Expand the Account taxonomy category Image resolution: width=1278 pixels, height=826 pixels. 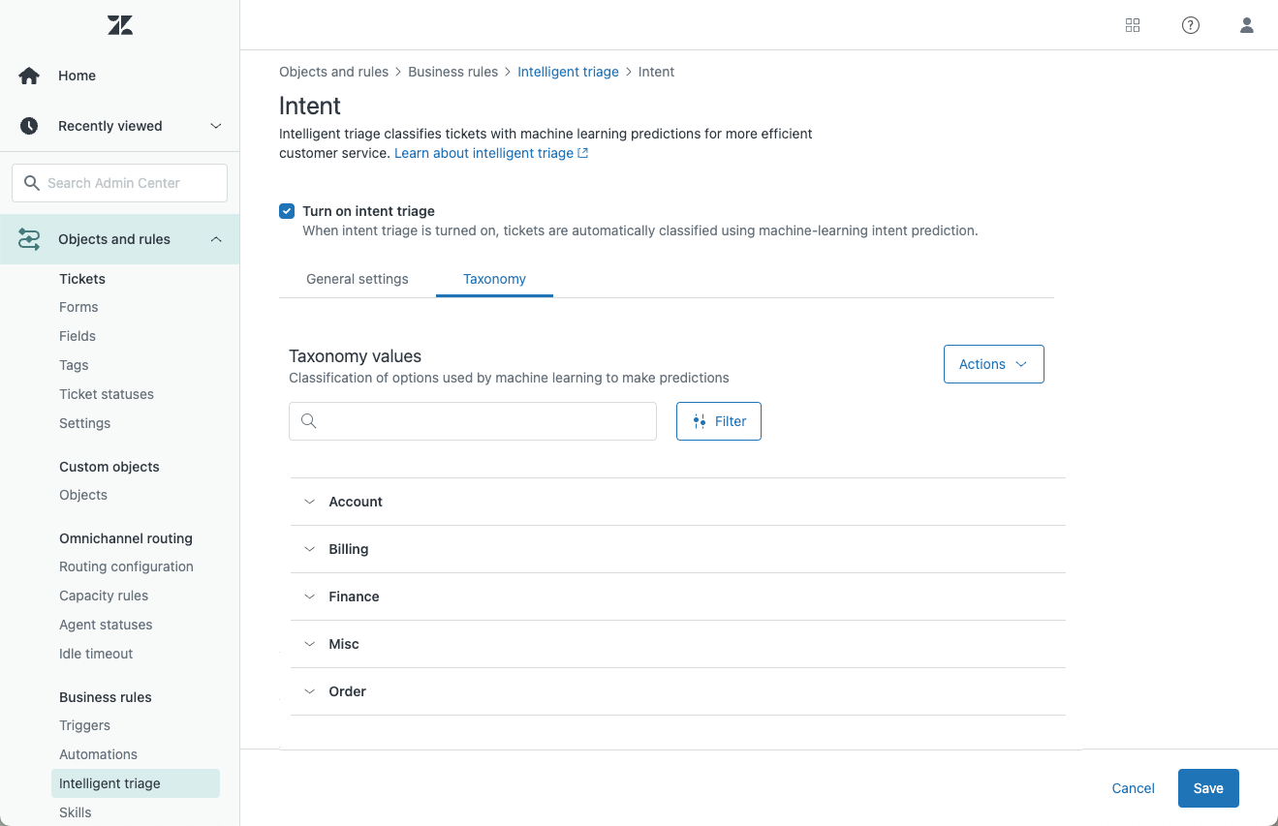(x=310, y=502)
